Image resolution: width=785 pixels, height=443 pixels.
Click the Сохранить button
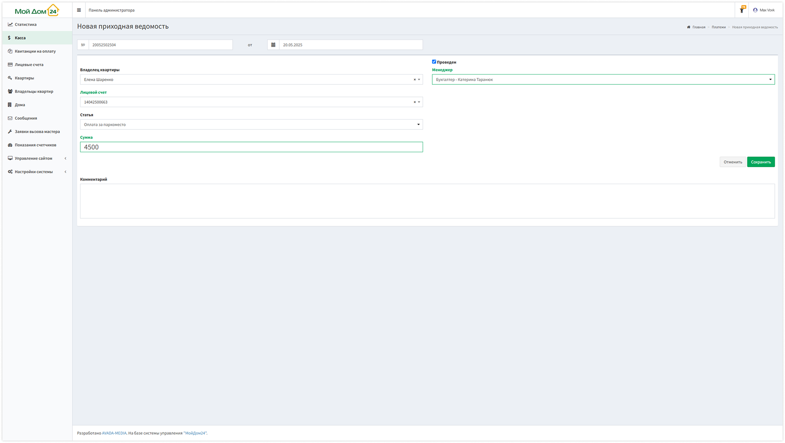[x=761, y=162]
